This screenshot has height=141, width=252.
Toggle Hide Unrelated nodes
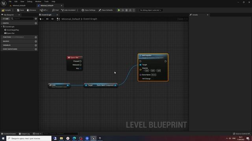[x=68, y=10]
